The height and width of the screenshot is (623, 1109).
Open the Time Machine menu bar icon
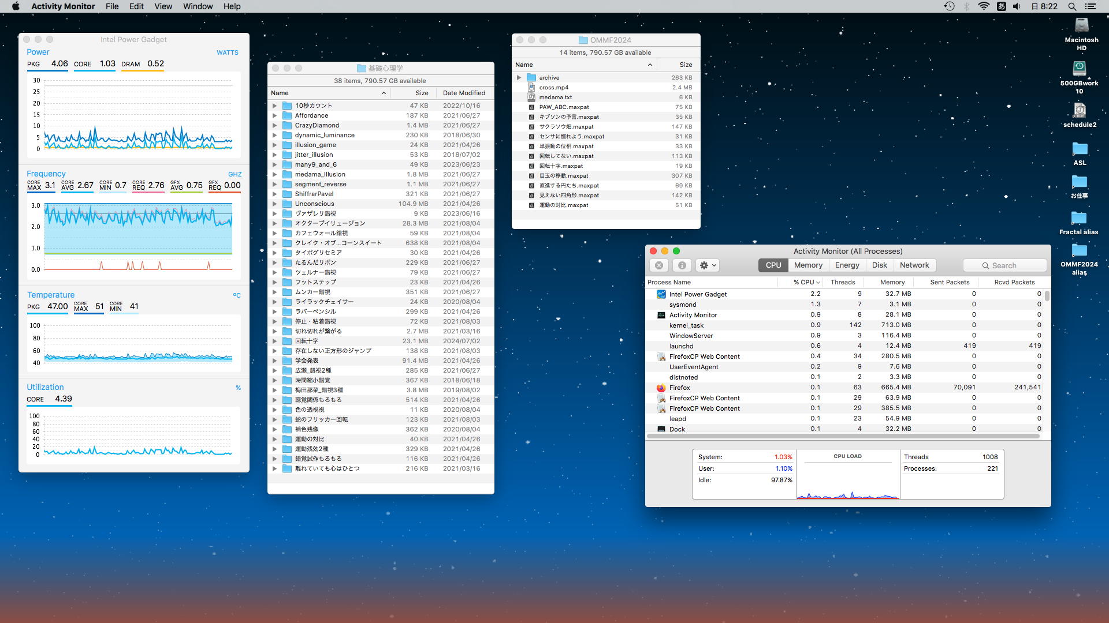click(949, 6)
